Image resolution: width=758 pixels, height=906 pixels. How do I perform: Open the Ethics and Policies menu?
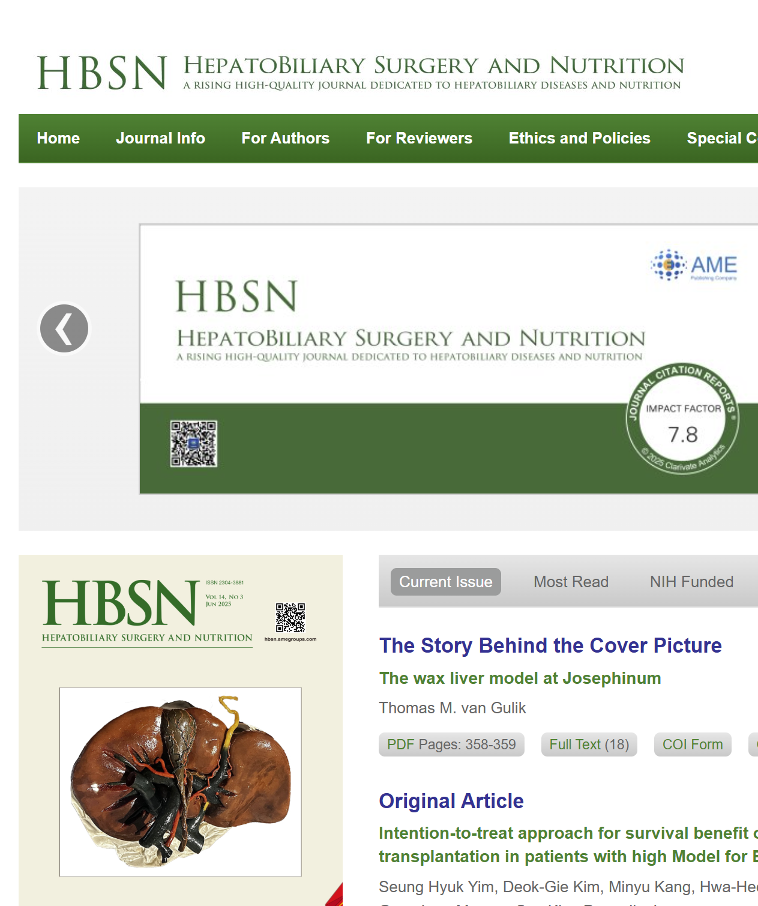[x=580, y=138]
